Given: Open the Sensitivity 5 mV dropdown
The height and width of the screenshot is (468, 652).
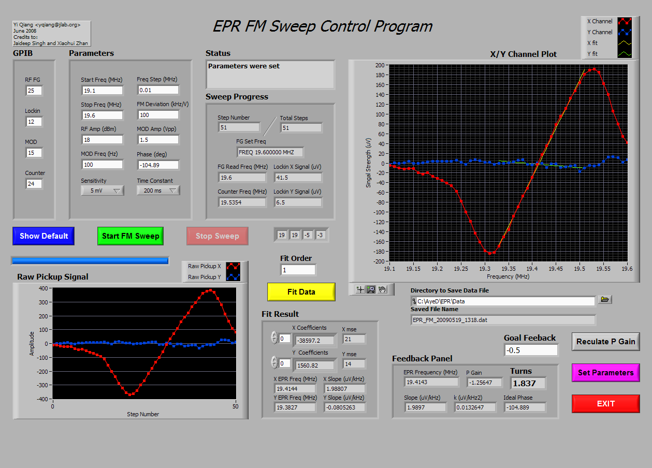Looking at the screenshot, I should pyautogui.click(x=103, y=191).
